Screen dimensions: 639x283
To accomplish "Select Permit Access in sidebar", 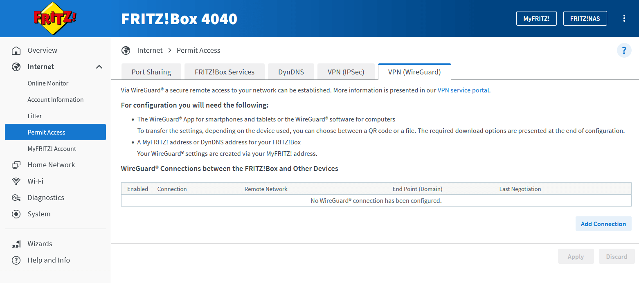I will (55, 132).
